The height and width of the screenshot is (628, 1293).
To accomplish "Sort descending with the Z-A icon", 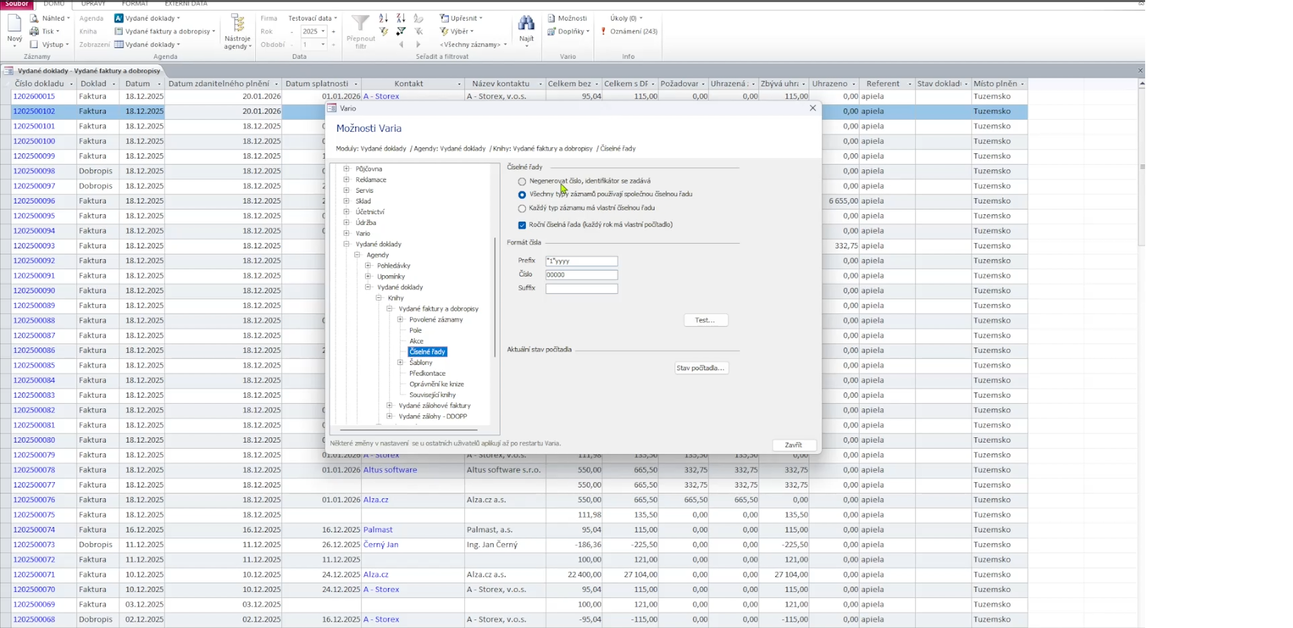I will pyautogui.click(x=401, y=18).
